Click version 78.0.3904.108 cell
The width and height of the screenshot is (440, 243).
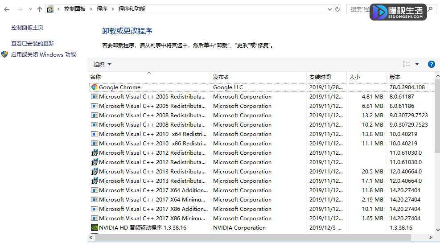coord(407,87)
